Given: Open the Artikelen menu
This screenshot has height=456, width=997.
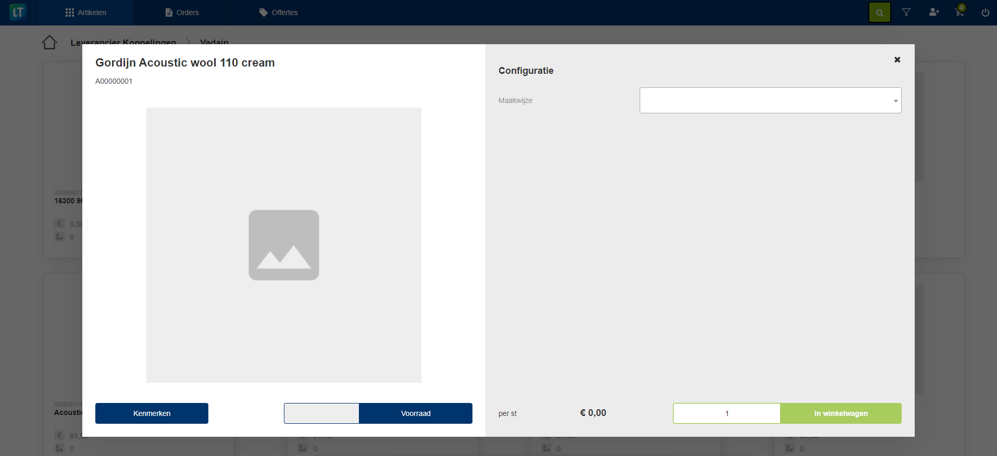Looking at the screenshot, I should click(86, 12).
